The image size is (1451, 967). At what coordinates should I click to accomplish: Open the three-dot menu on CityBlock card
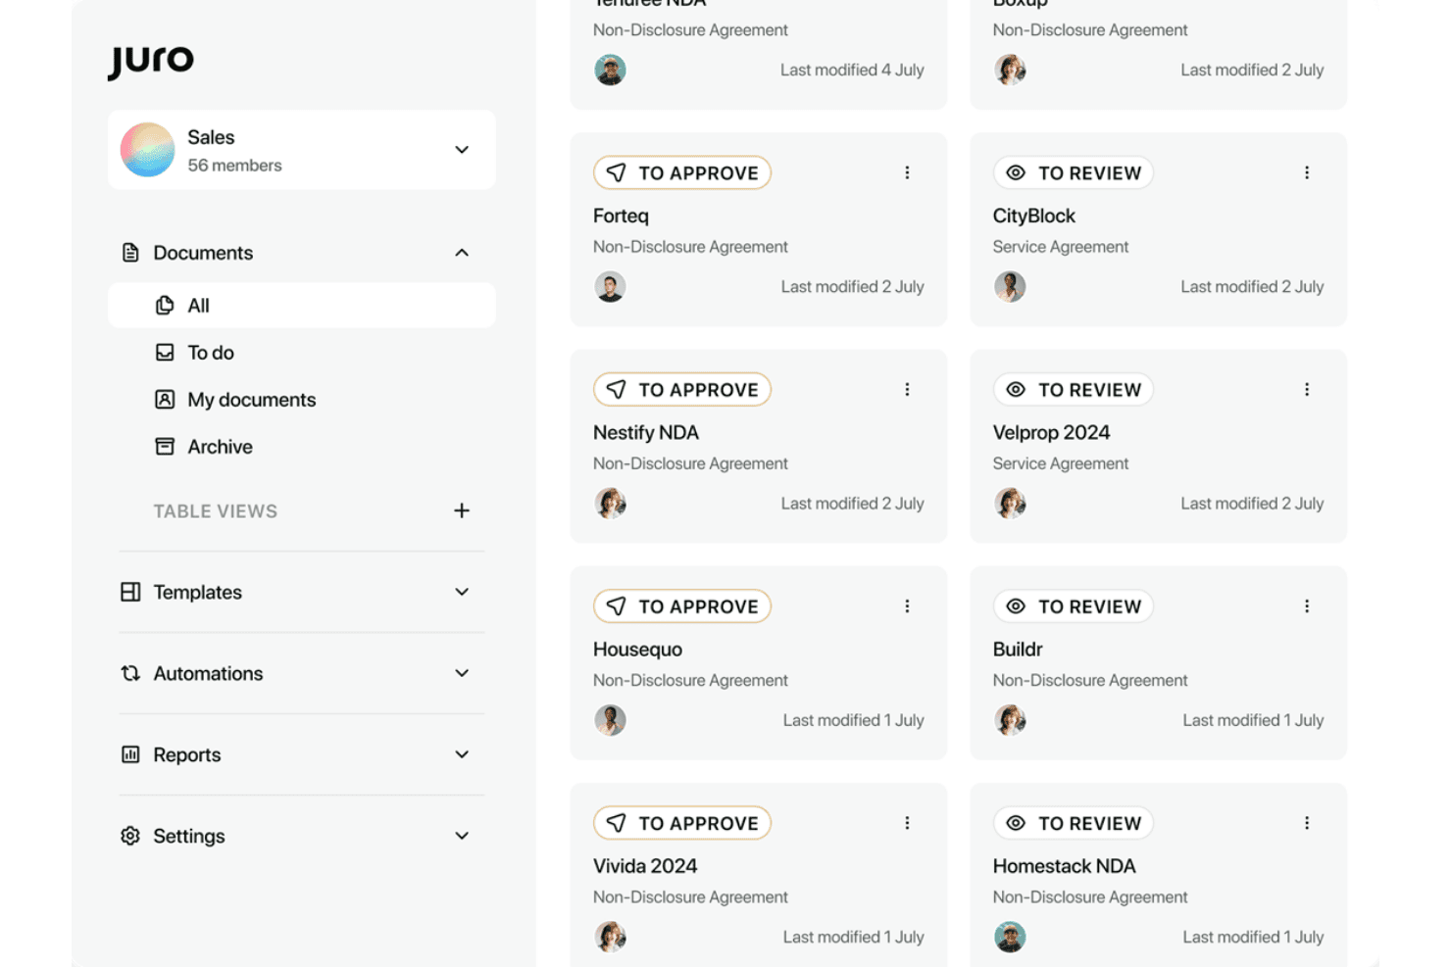[x=1307, y=172]
